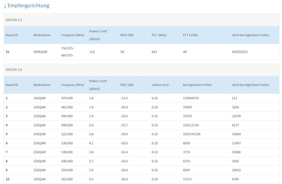Screen dimensions: 282x184
Task: Click the korrigierbare Fehler column header
Action: 197,85
